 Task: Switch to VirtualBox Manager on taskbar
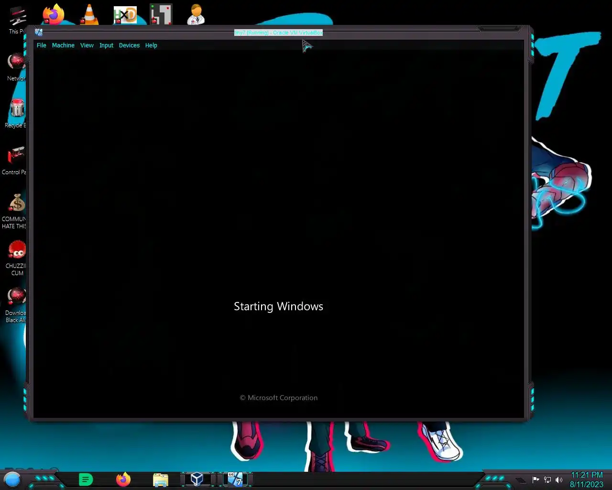pyautogui.click(x=197, y=479)
